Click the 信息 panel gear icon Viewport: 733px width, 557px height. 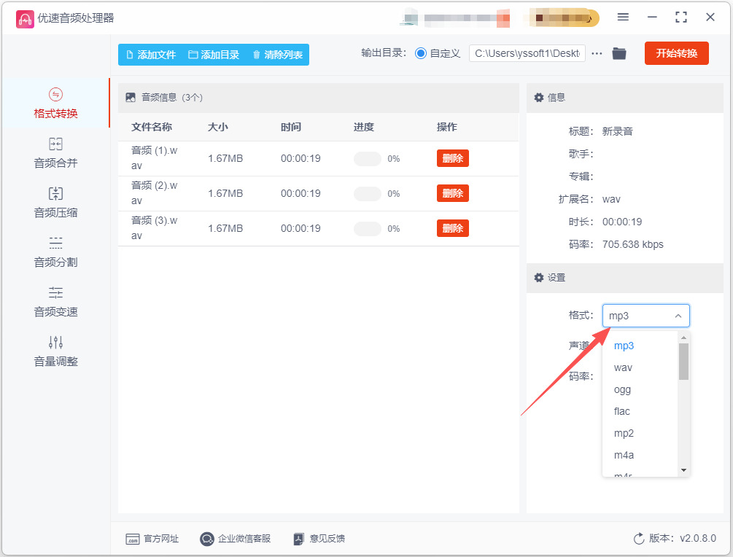538,97
